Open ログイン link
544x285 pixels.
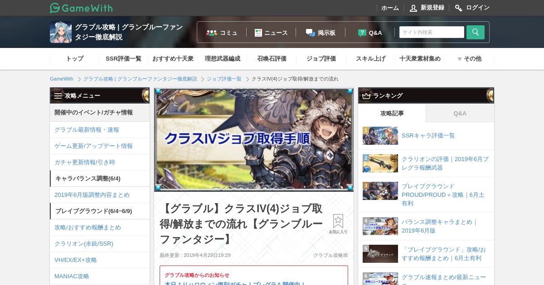478,8
